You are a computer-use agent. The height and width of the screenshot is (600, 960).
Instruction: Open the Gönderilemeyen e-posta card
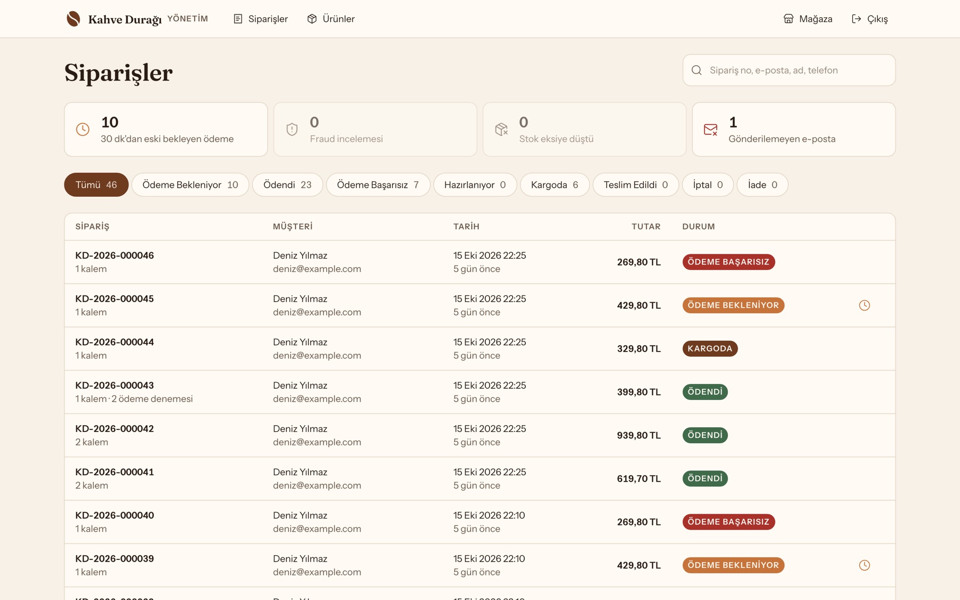tap(794, 129)
